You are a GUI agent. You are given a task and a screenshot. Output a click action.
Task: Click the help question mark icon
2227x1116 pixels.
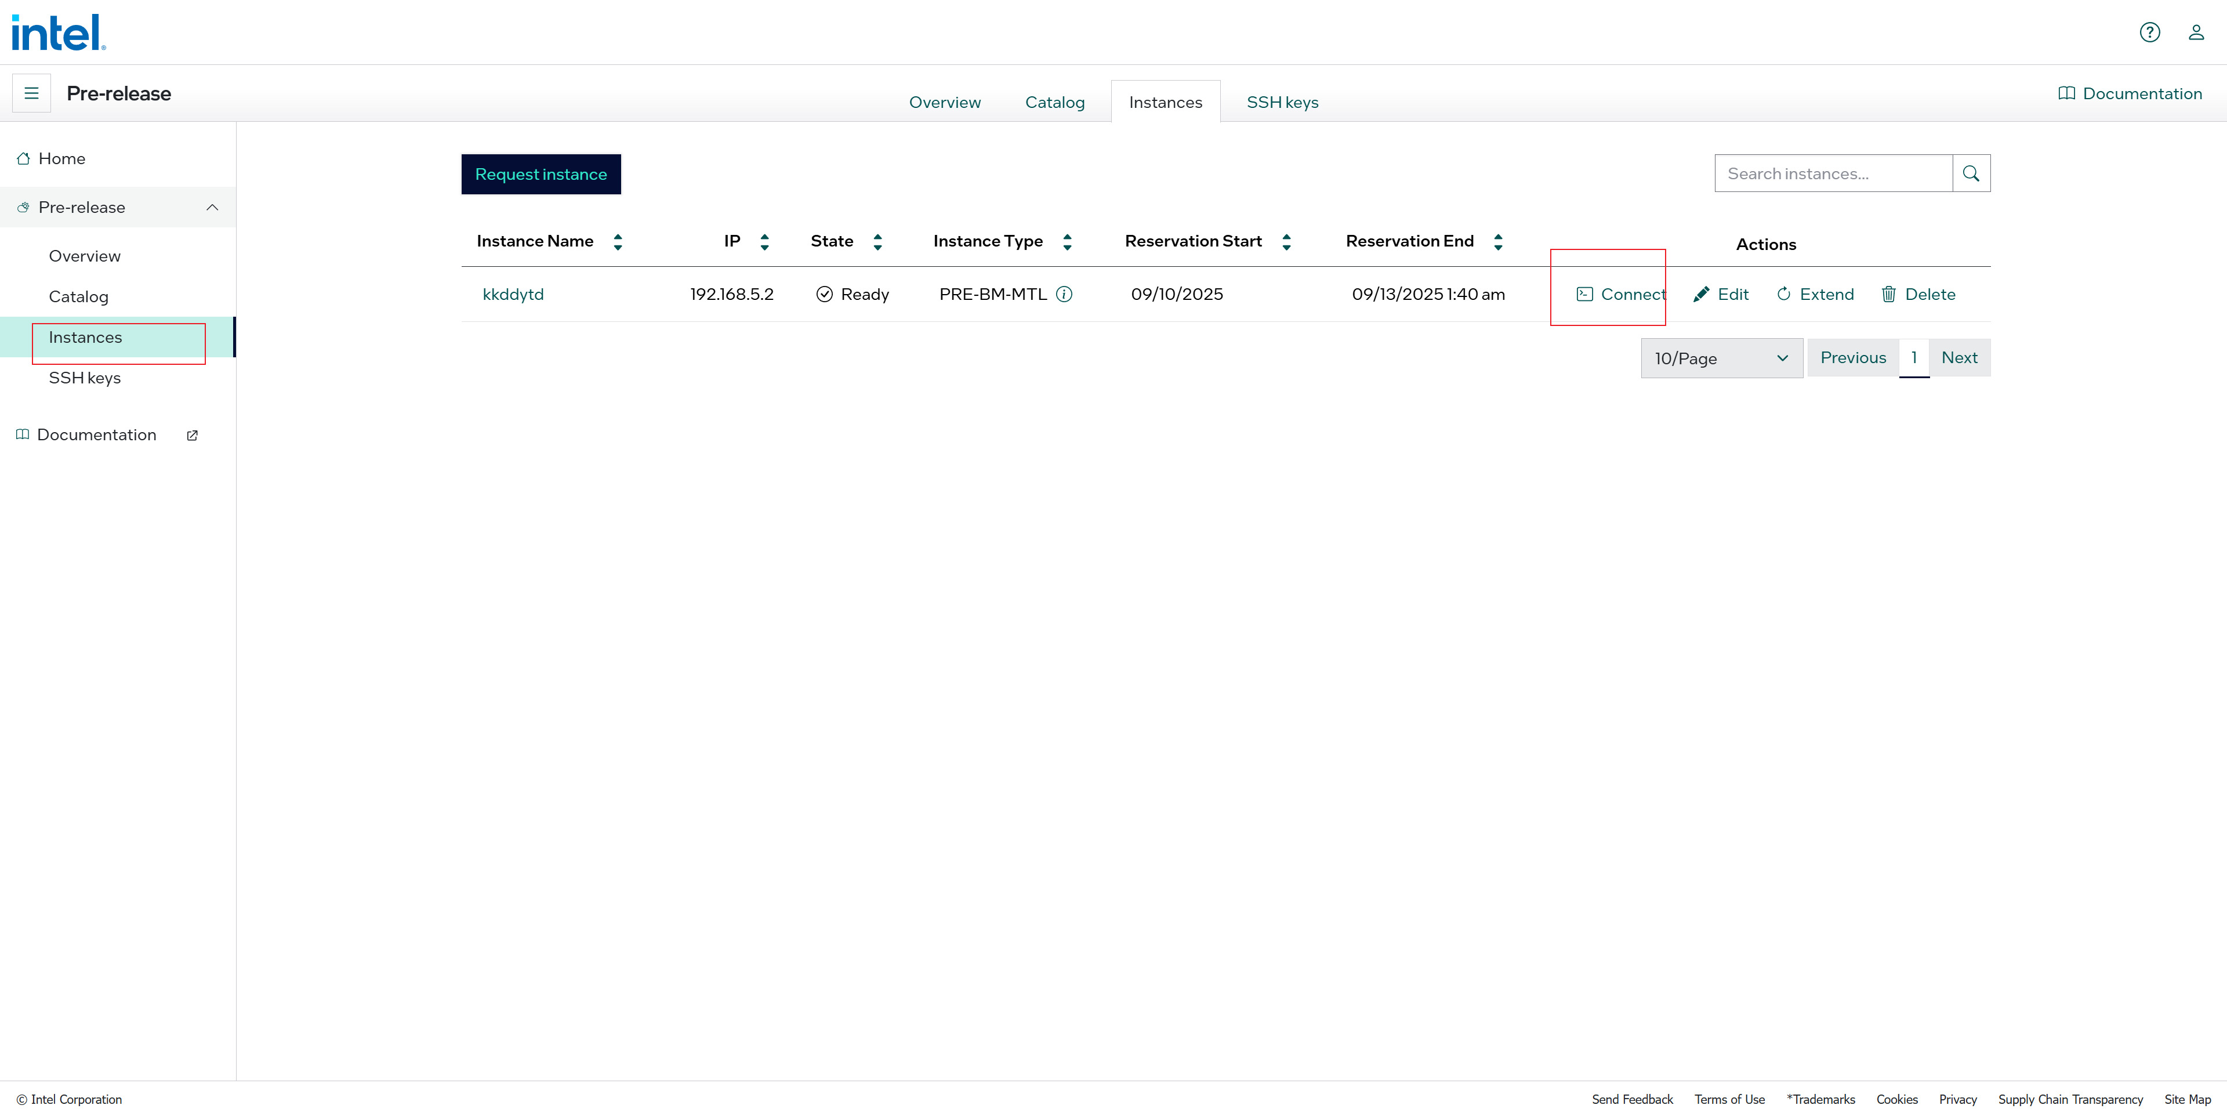click(x=2149, y=33)
